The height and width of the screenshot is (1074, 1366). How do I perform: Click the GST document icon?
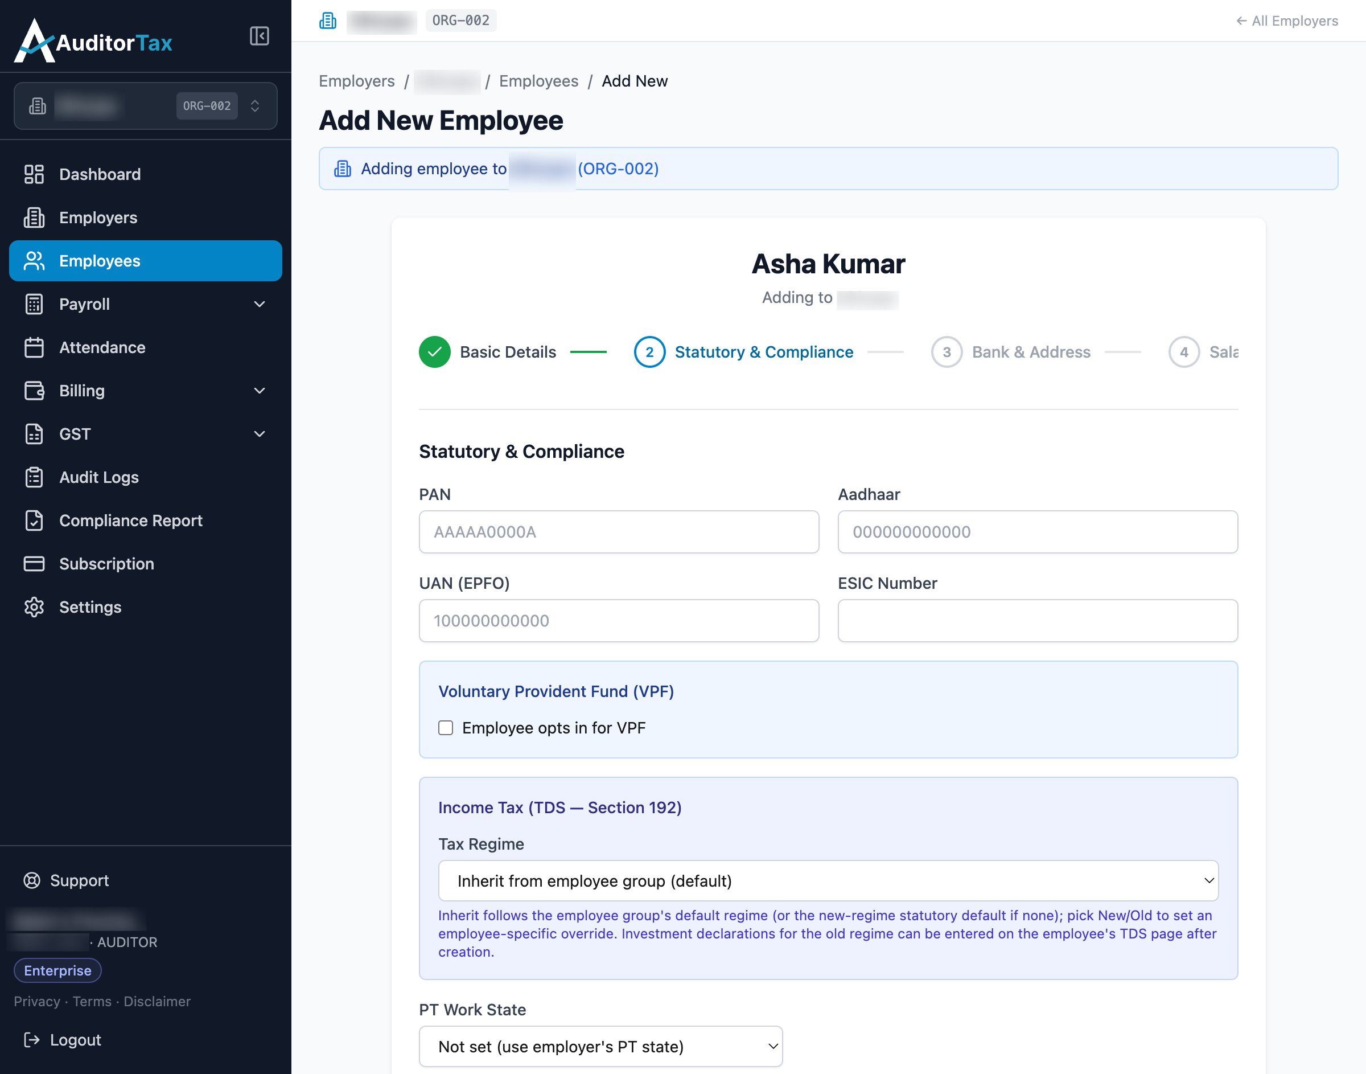click(34, 434)
